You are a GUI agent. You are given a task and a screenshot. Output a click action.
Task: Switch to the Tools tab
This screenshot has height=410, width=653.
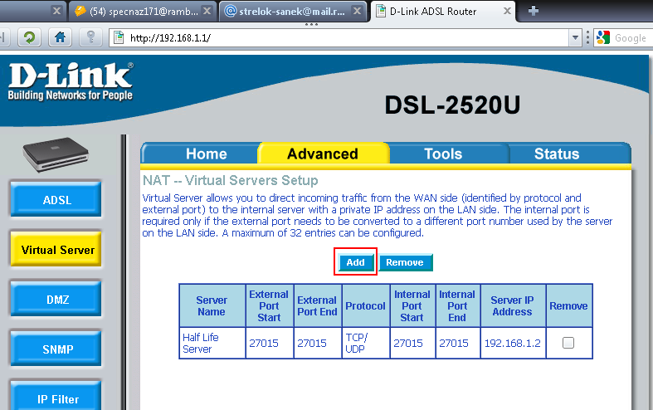coord(443,154)
